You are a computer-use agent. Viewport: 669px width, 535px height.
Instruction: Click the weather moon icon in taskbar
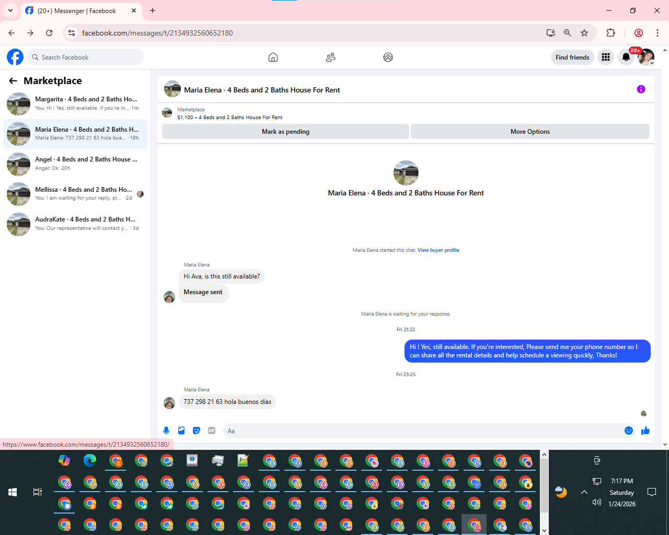click(x=561, y=492)
